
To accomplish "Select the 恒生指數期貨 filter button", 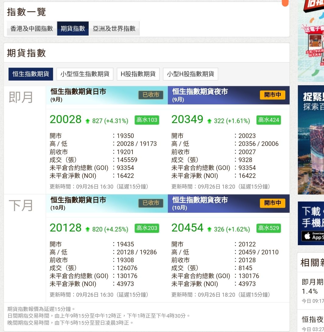I will (x=31, y=74).
